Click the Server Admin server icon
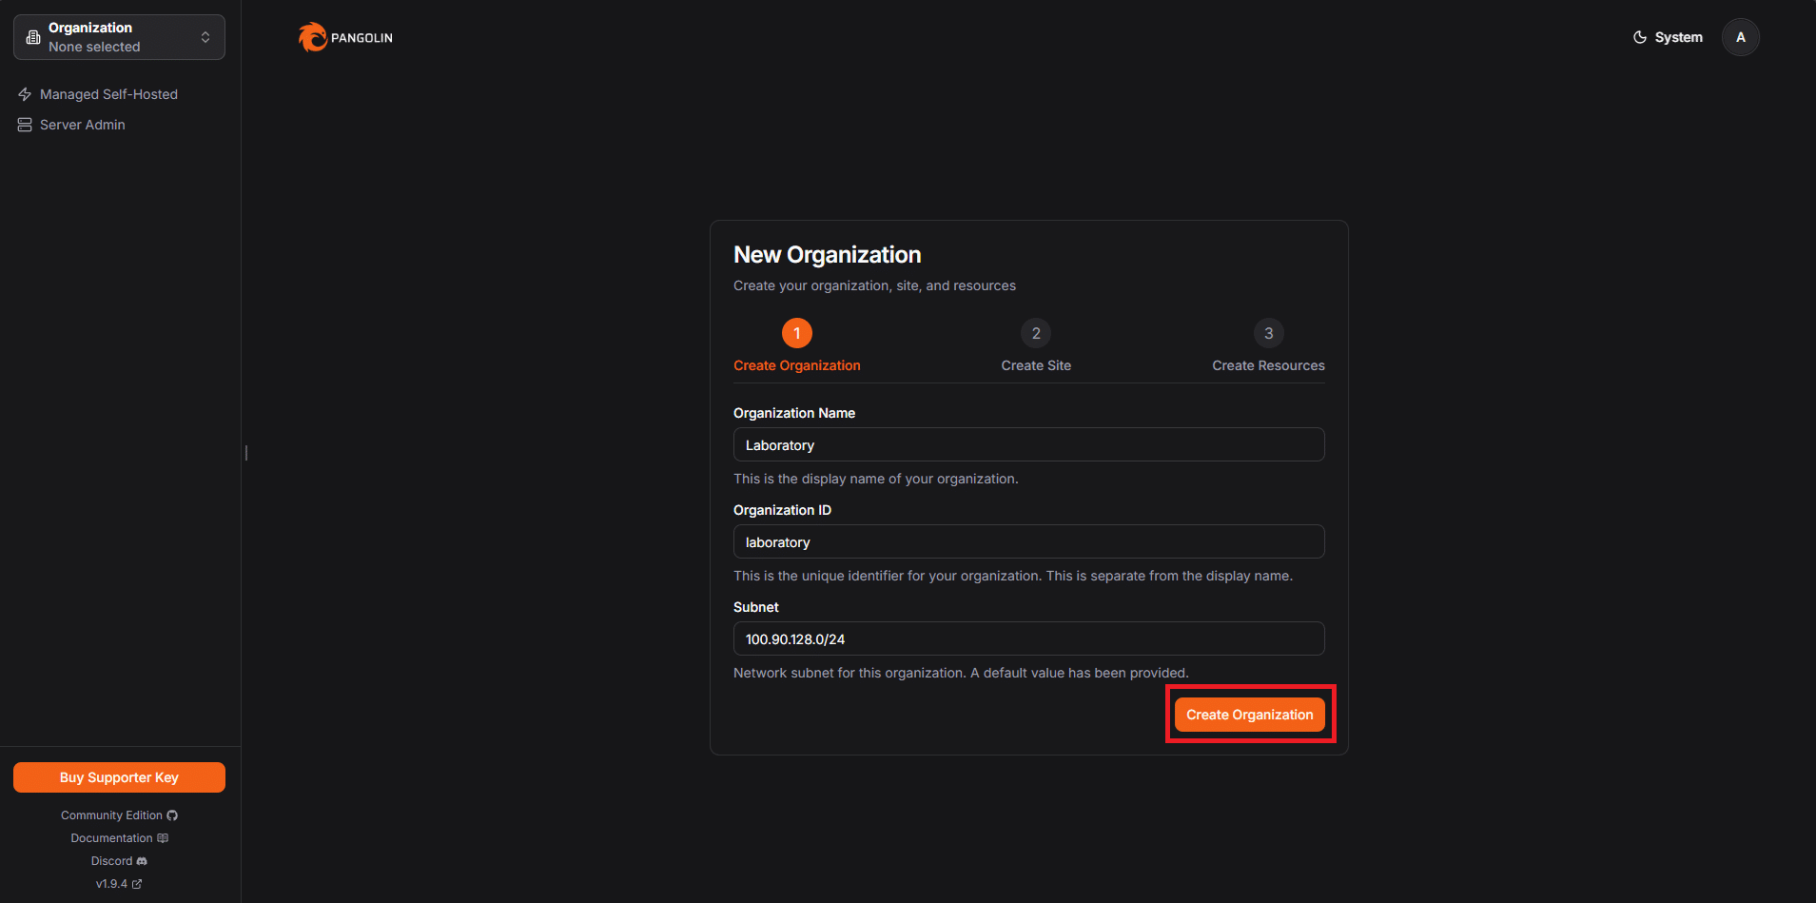Viewport: 1816px width, 903px height. (25, 125)
